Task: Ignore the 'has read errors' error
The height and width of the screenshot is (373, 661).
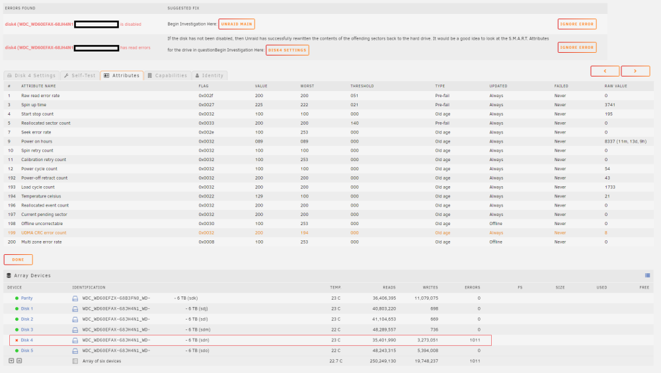Action: pos(576,48)
